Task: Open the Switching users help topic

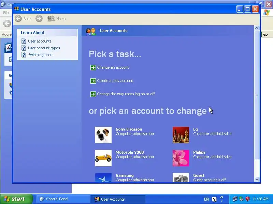Action: (41, 55)
